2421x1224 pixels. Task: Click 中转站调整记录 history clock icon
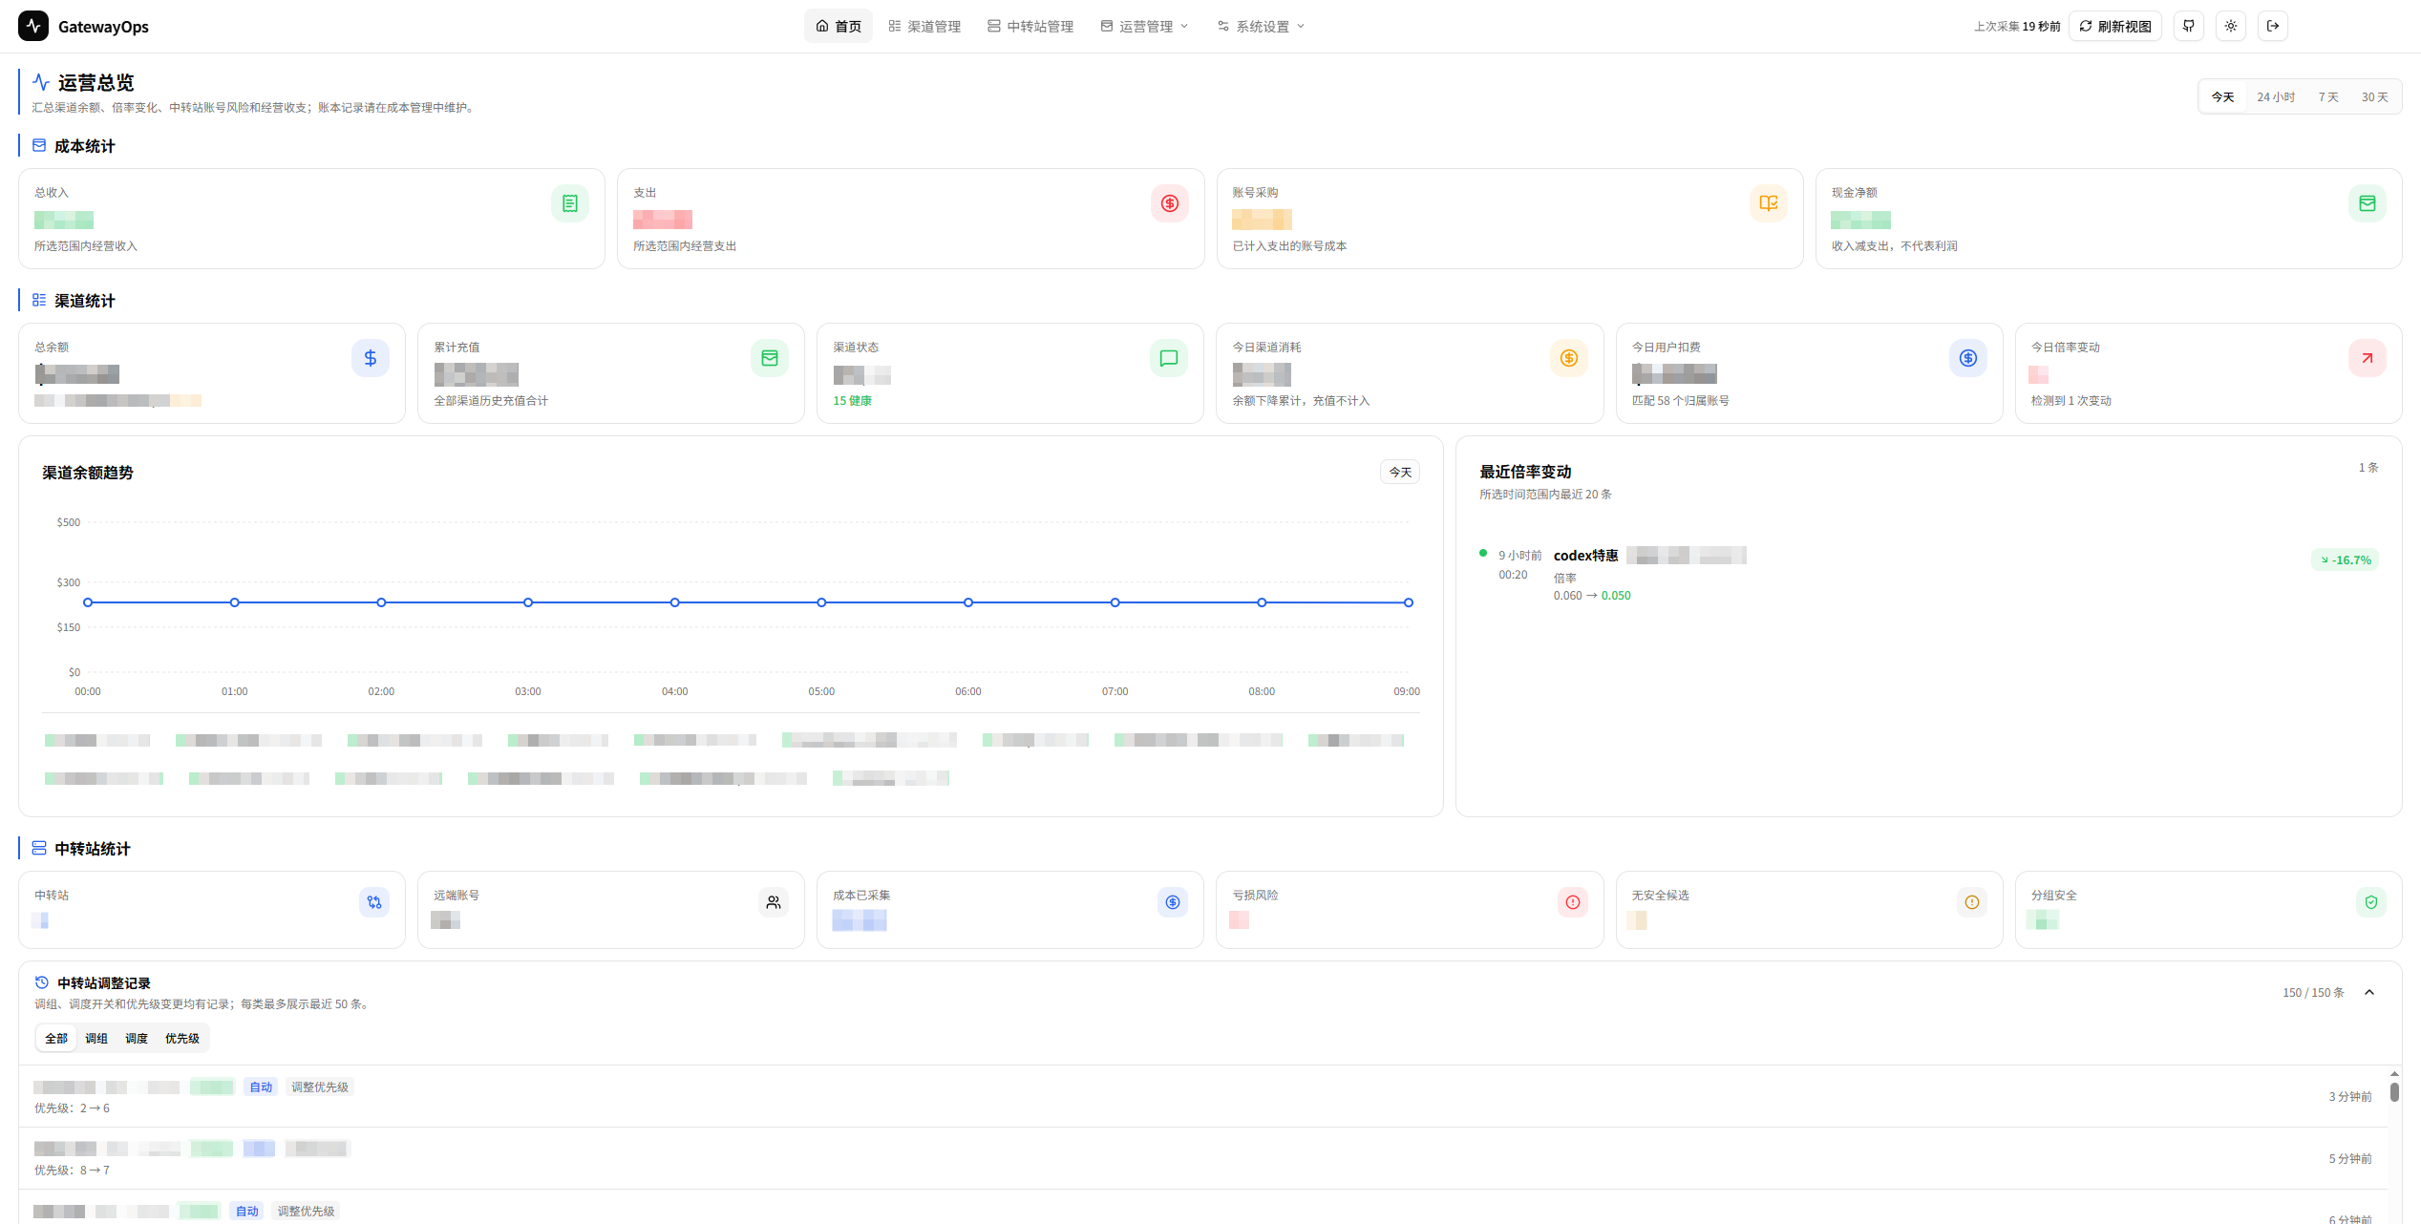pos(42,982)
